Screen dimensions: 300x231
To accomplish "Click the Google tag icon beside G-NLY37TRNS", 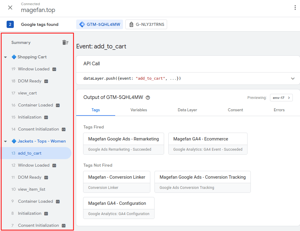I will tap(131, 24).
